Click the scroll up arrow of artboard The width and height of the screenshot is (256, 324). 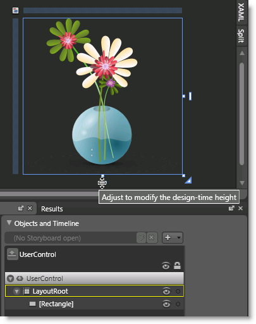point(242,53)
